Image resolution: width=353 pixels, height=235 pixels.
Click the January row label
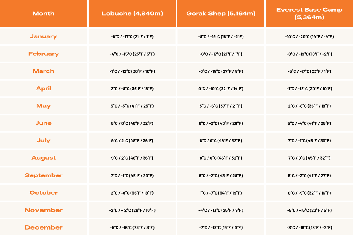(x=44, y=36)
